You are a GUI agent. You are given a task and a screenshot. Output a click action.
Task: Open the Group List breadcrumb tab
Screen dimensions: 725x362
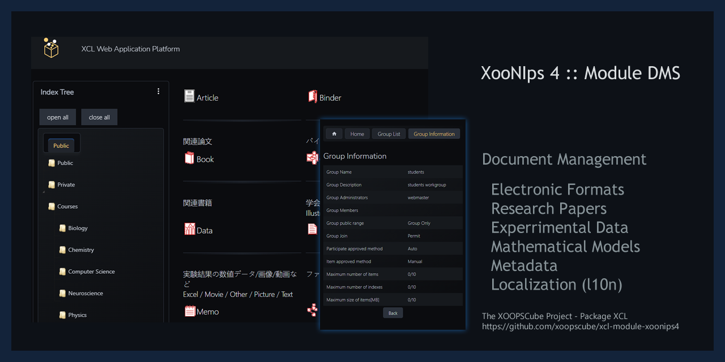tap(389, 134)
